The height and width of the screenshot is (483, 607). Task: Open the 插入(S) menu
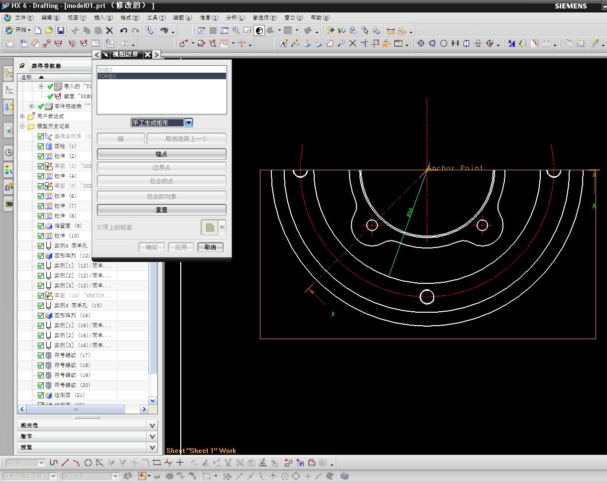pos(103,17)
